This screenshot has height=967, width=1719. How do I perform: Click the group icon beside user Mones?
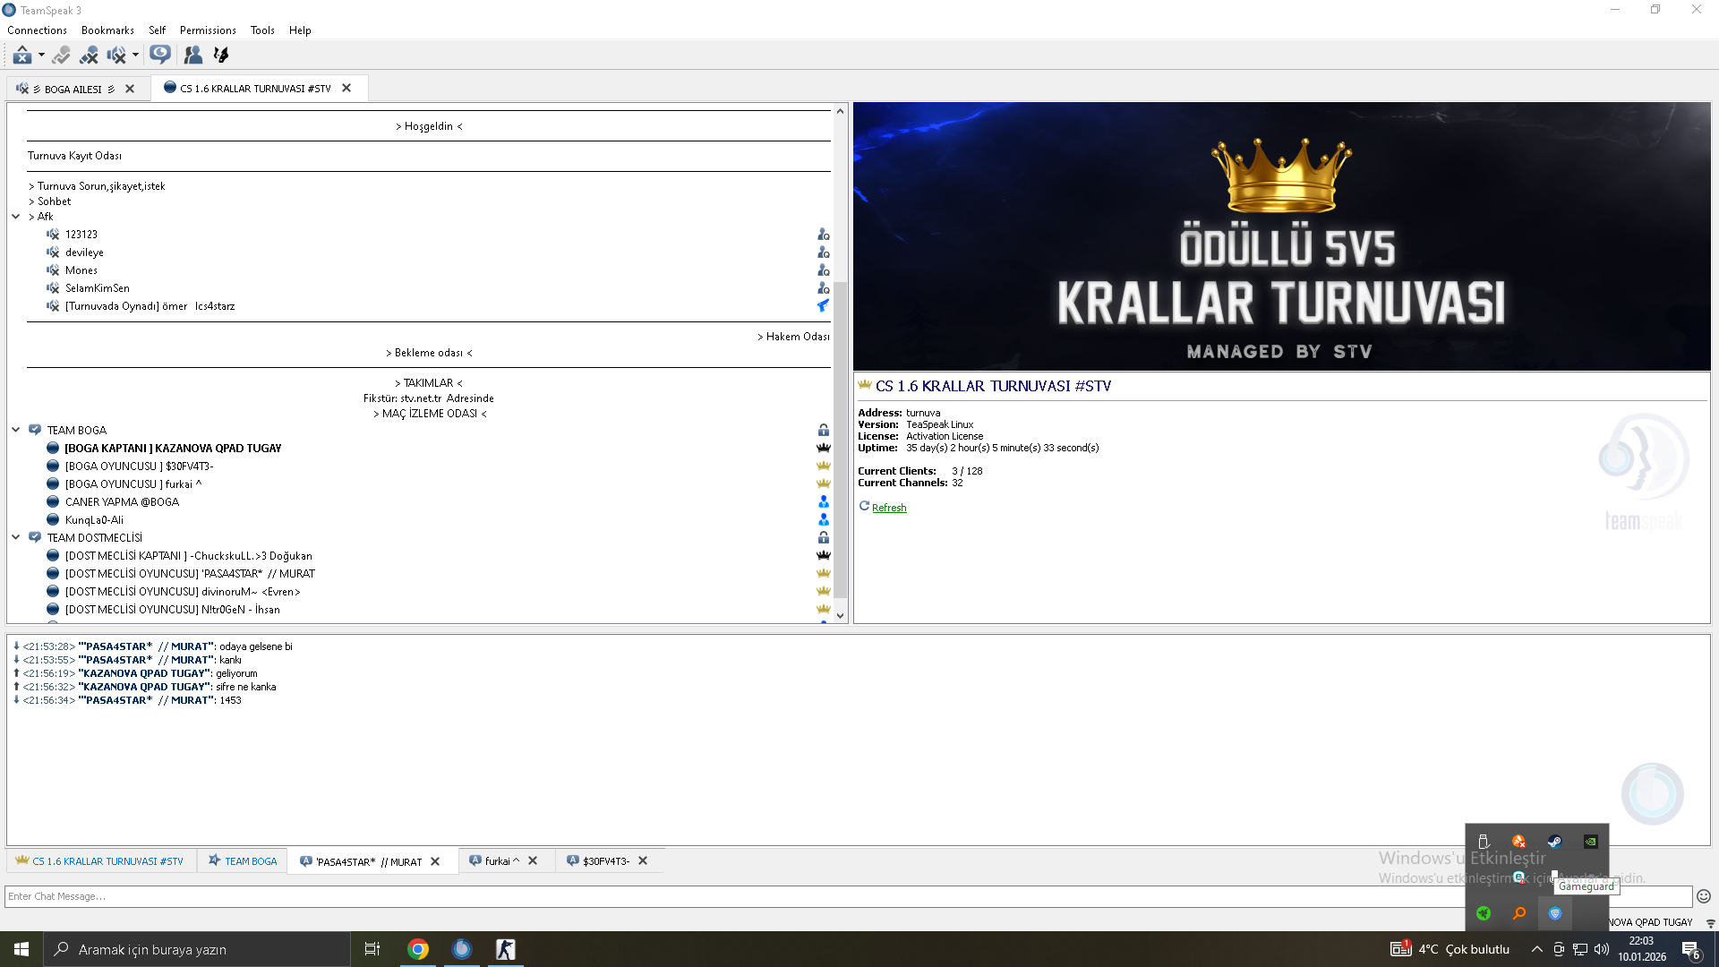[x=824, y=270]
